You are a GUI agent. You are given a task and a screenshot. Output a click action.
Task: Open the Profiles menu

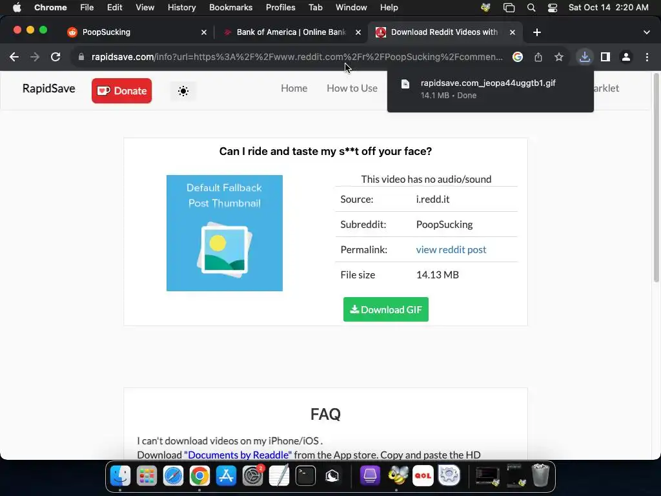(280, 8)
